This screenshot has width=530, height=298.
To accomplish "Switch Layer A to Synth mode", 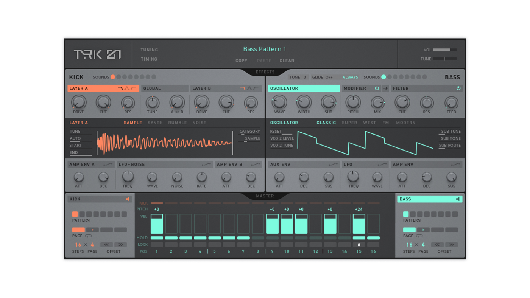I will [x=155, y=123].
